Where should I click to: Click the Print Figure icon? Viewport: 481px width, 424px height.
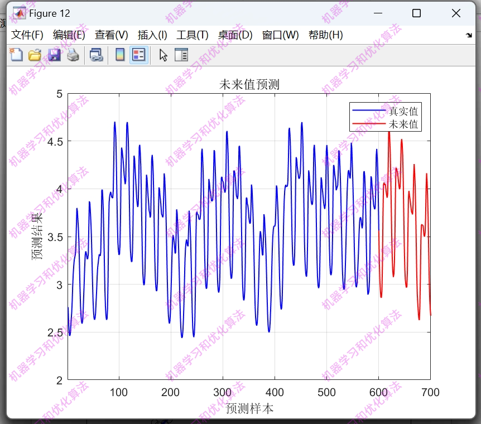[73, 55]
